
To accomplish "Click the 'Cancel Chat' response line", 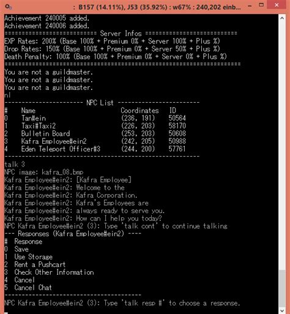I will coord(28,288).
